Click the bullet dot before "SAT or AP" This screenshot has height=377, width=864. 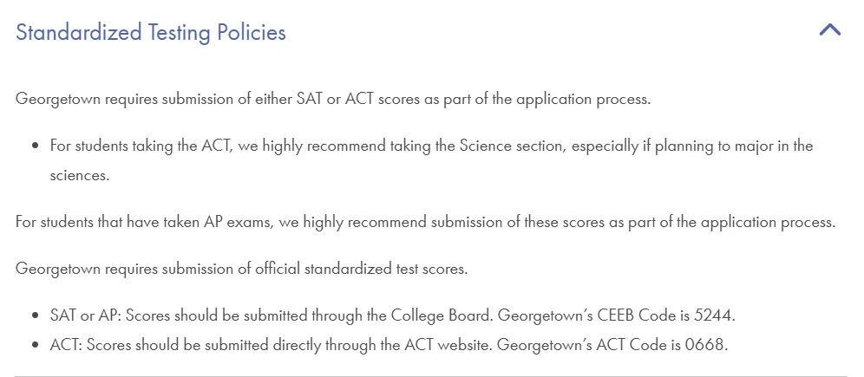pyautogui.click(x=36, y=316)
